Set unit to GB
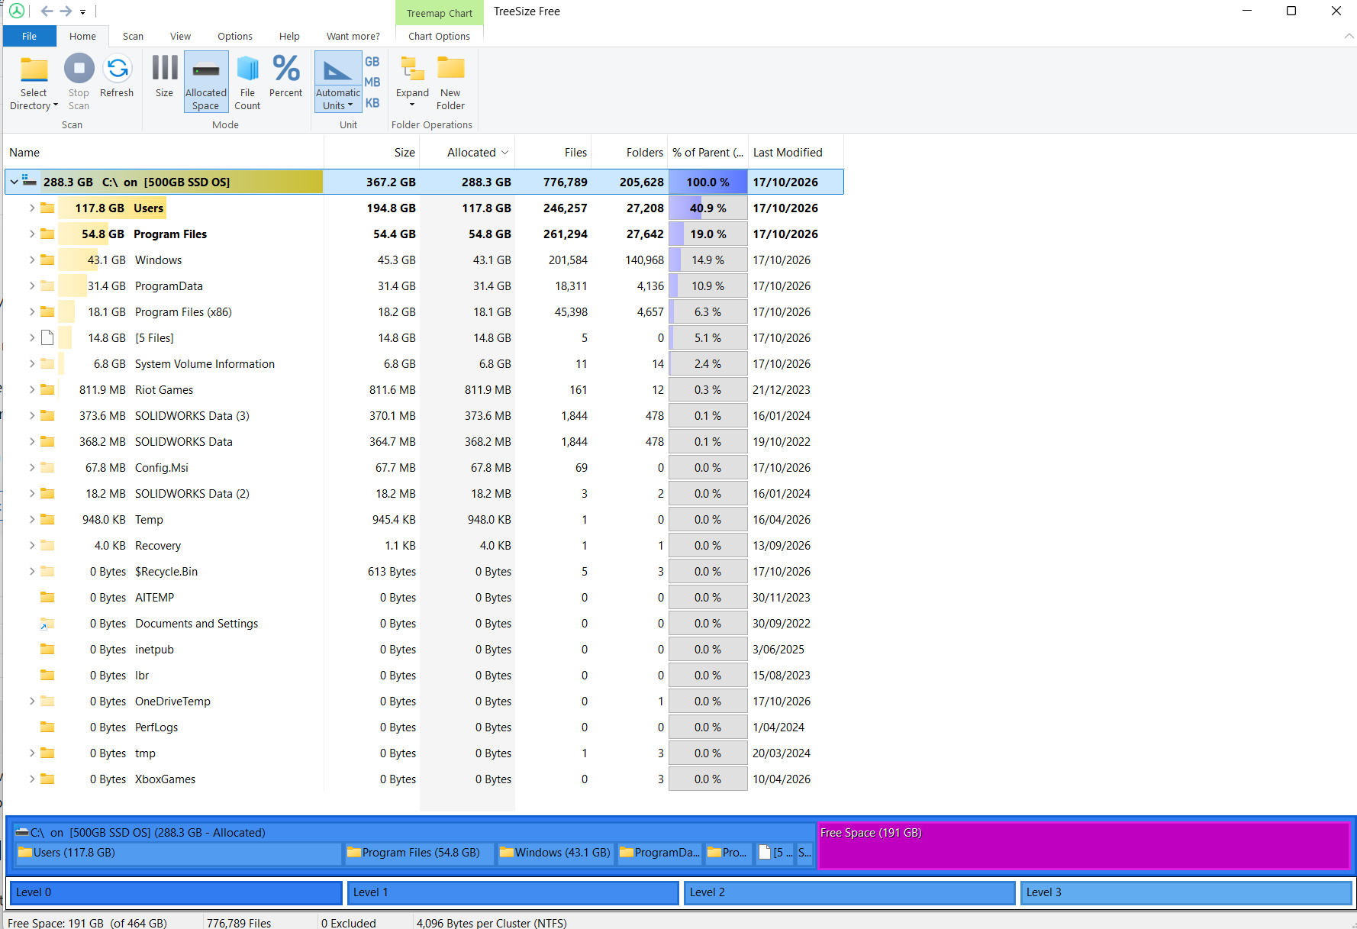 (372, 62)
